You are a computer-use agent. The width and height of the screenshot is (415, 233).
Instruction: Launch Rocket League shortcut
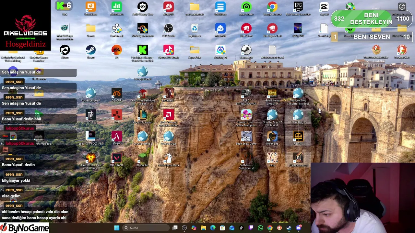(90, 95)
